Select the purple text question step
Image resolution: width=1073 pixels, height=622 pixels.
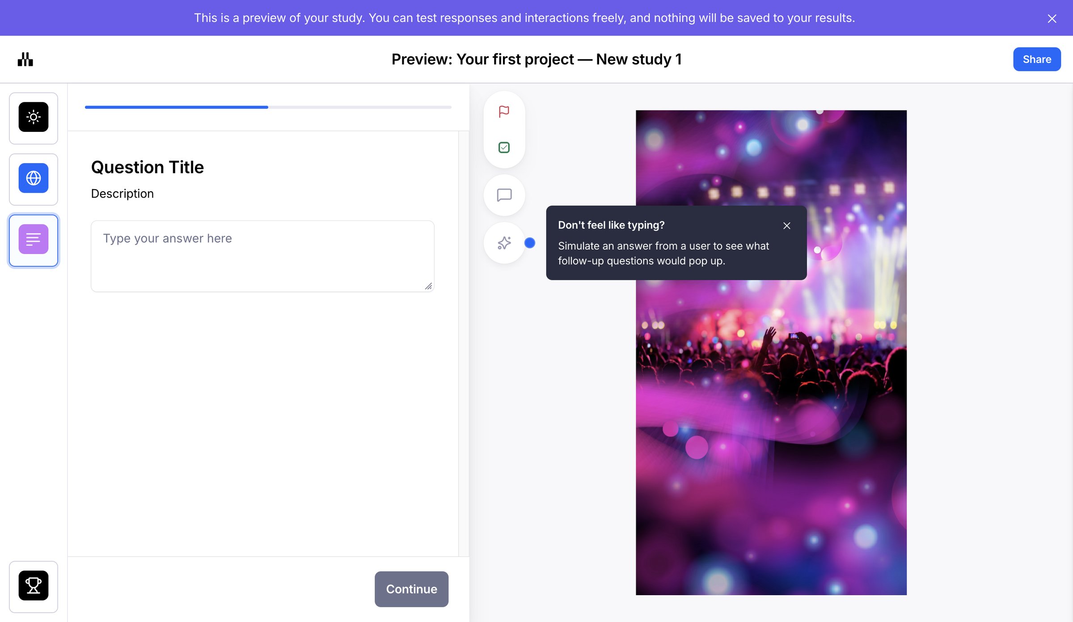[x=34, y=240]
